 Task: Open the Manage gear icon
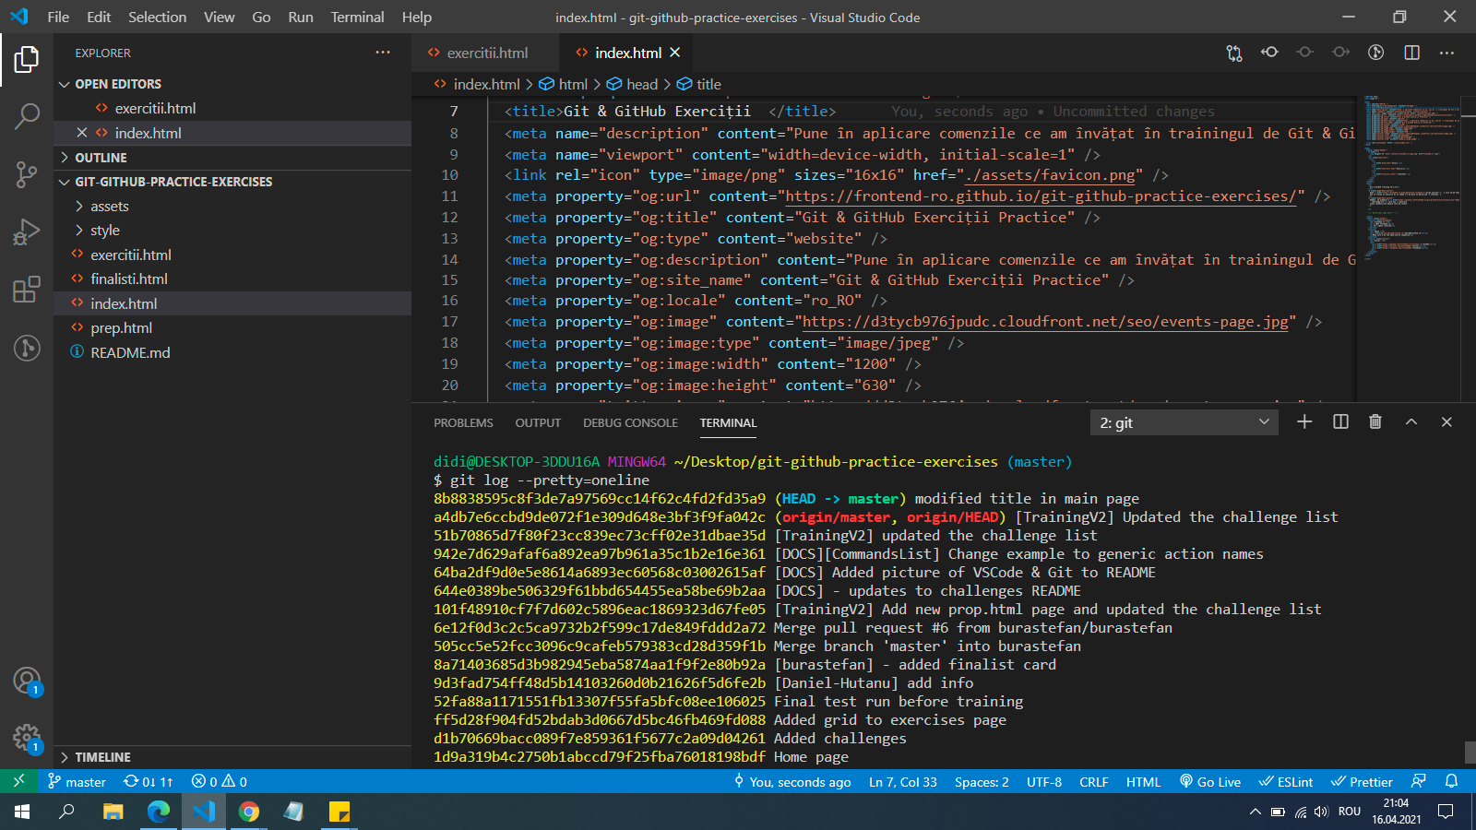(x=27, y=737)
